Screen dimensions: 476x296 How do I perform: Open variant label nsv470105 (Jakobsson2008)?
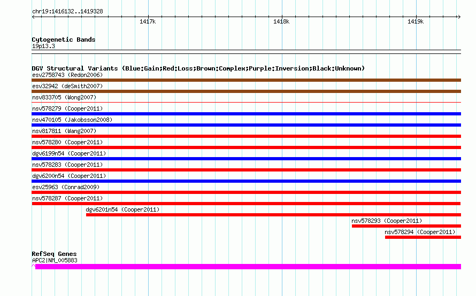(72, 120)
